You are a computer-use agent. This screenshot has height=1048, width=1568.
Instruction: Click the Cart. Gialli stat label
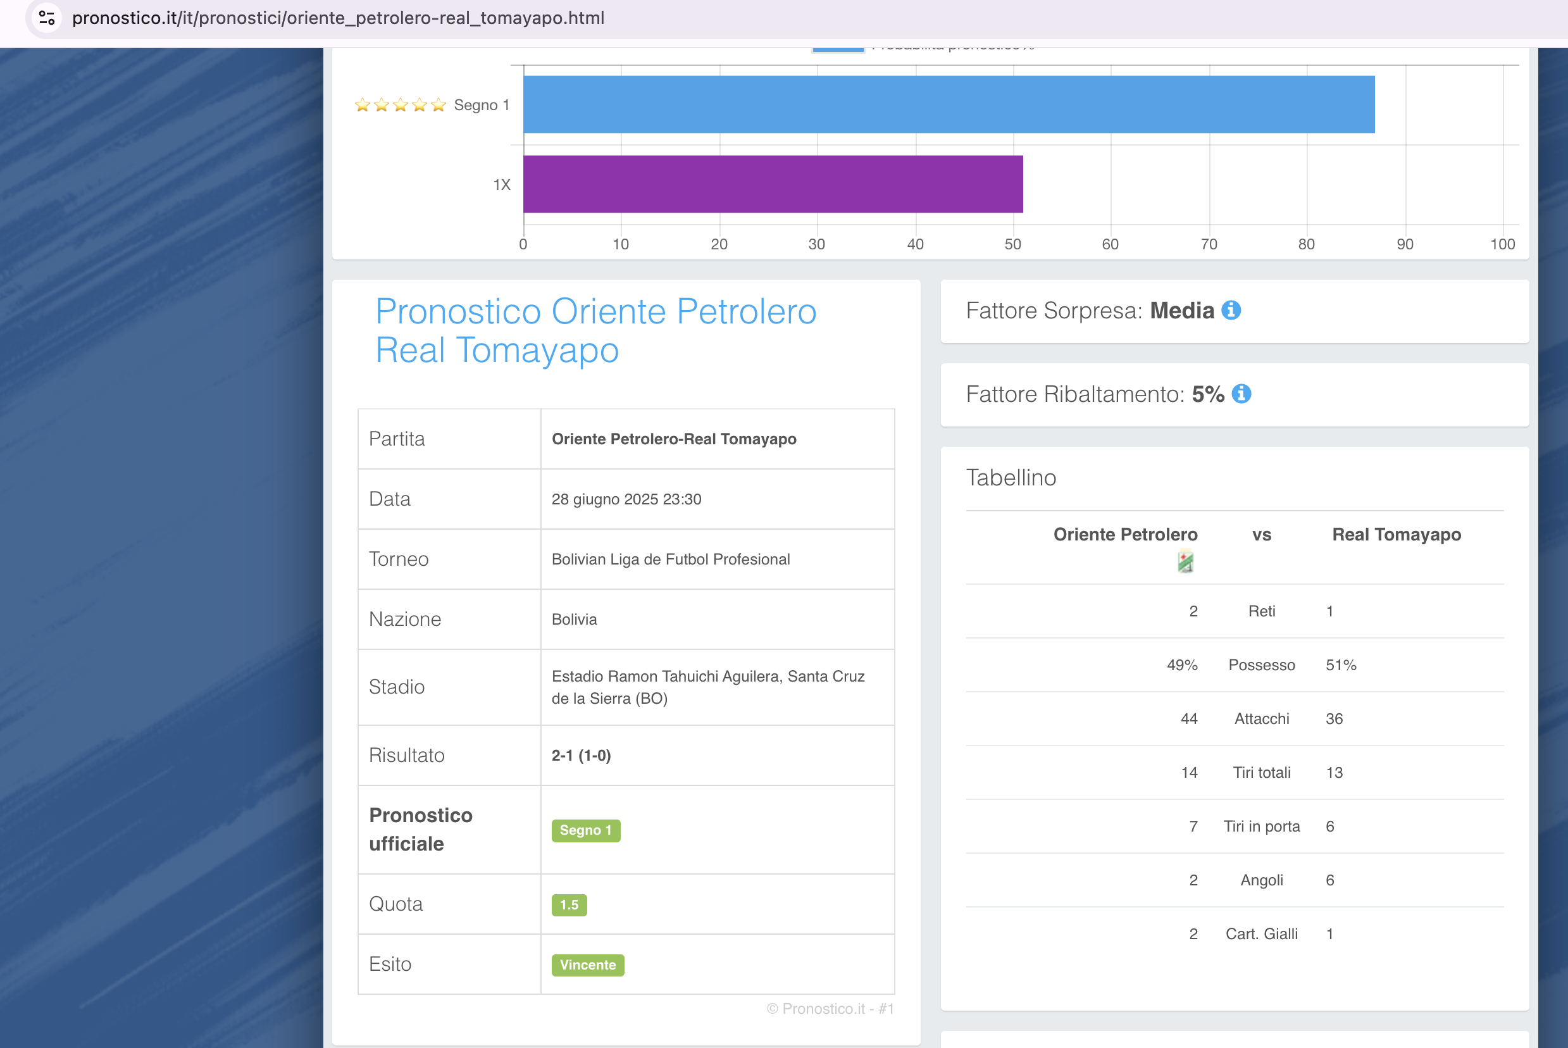point(1262,934)
